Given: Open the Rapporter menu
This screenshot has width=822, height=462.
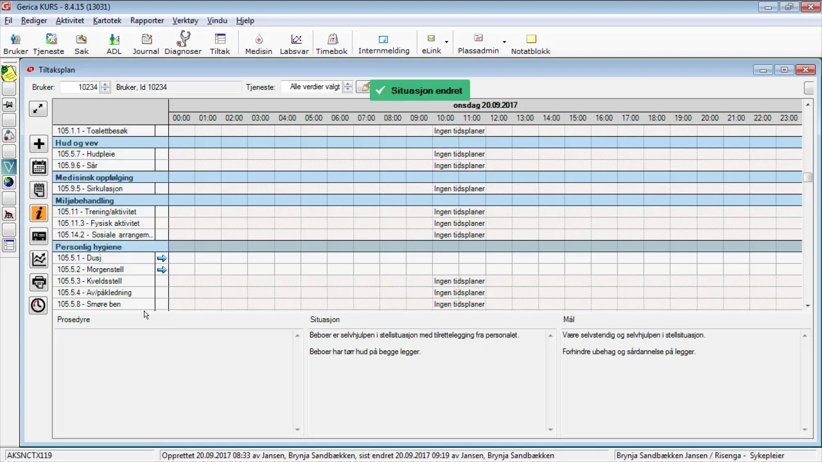Looking at the screenshot, I should (147, 21).
